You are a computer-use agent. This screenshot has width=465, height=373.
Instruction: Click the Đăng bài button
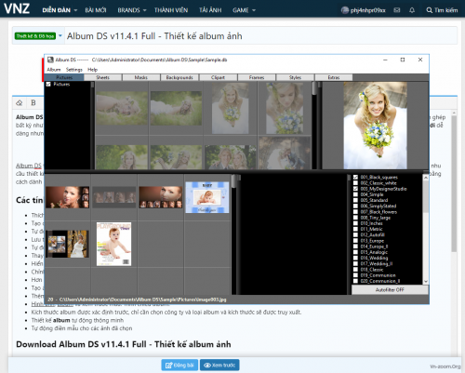(179, 365)
